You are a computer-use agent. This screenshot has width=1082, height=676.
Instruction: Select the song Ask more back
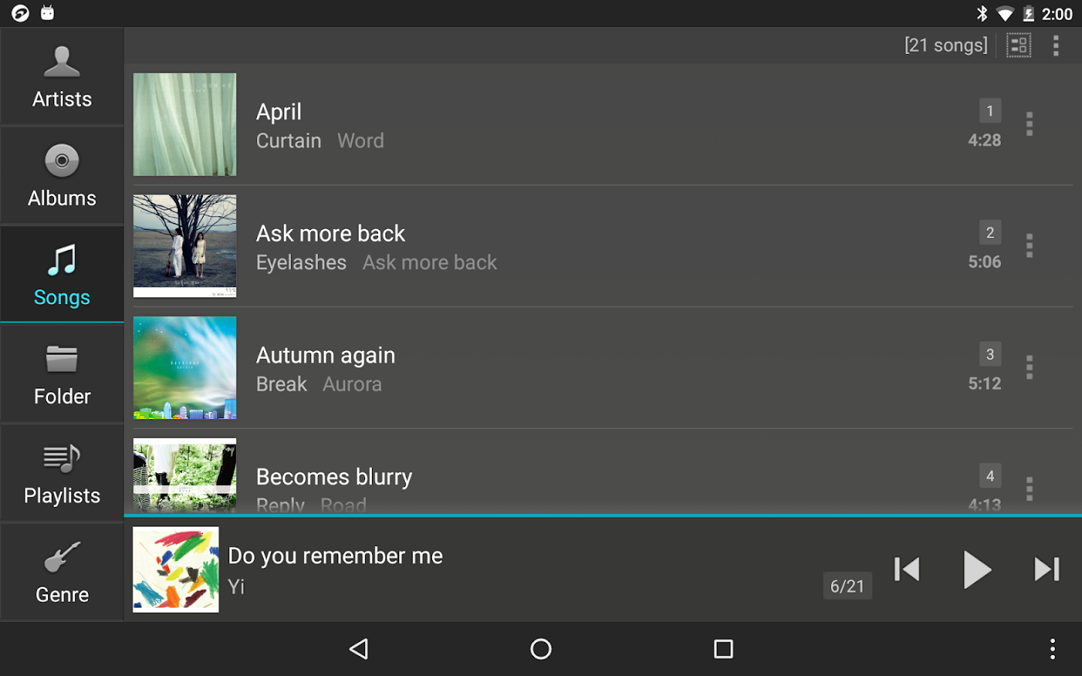(331, 234)
